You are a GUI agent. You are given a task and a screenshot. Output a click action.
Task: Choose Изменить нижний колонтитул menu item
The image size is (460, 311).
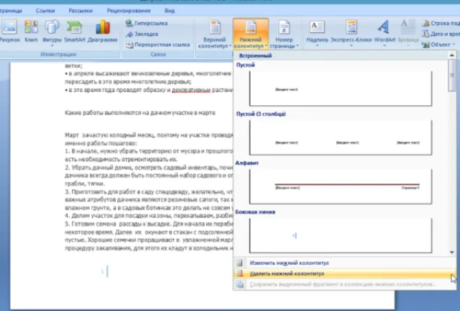coord(344,263)
